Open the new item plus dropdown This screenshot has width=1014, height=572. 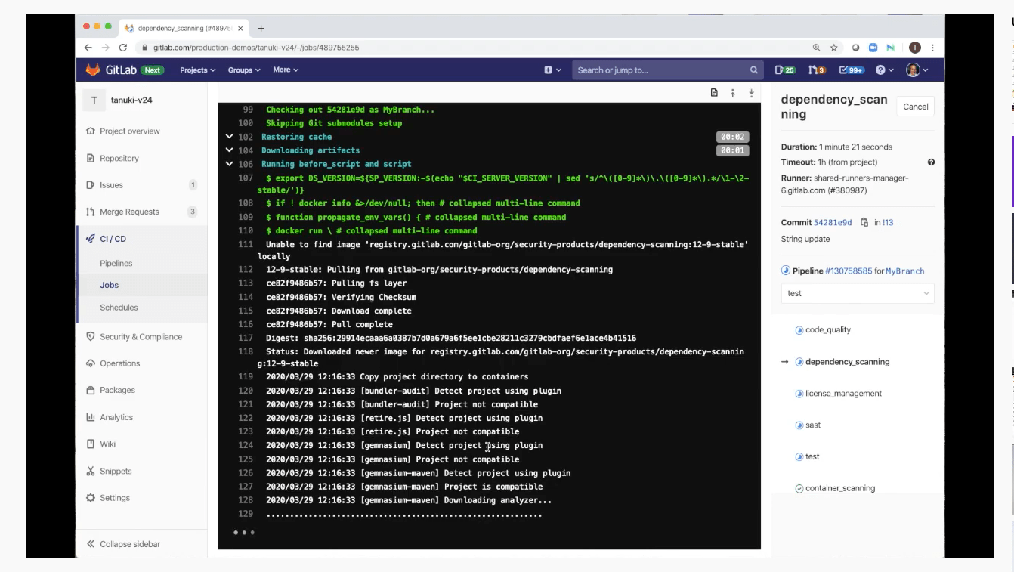(x=552, y=70)
